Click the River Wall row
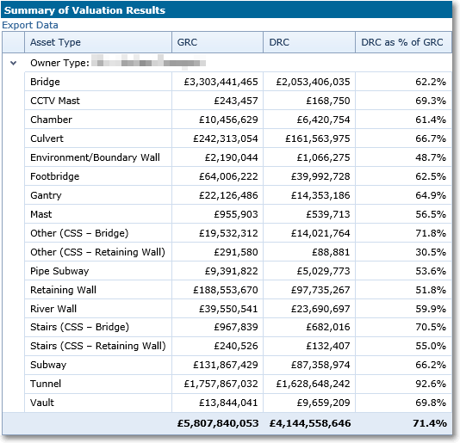The image size is (460, 443). (239, 309)
